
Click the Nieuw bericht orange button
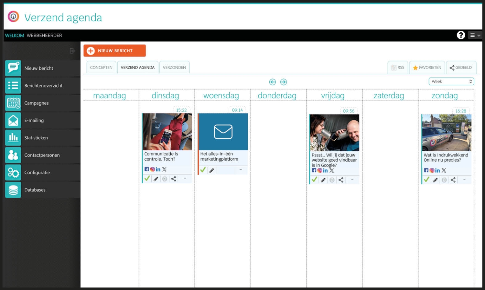[x=115, y=51]
